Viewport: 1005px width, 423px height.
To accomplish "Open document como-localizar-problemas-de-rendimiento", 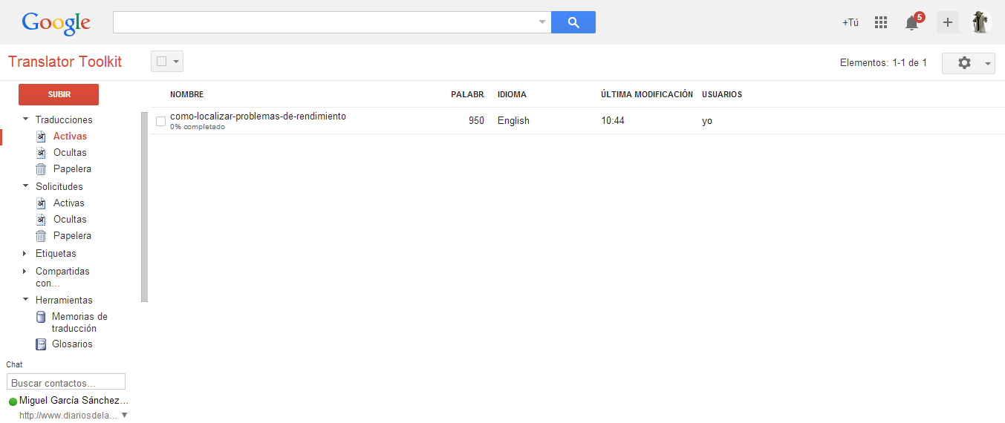I will coord(258,117).
